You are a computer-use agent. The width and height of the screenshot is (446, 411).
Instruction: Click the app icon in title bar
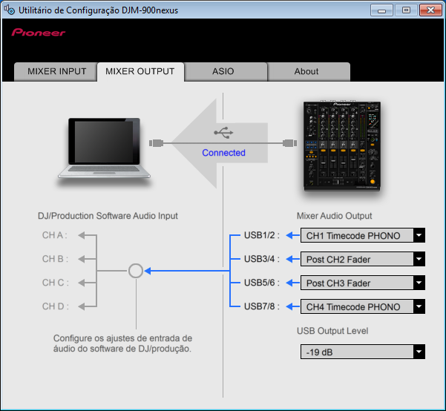[10, 10]
